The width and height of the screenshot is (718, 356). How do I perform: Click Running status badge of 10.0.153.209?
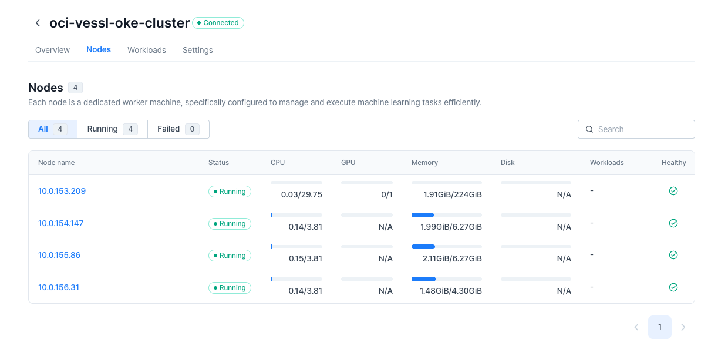(230, 192)
